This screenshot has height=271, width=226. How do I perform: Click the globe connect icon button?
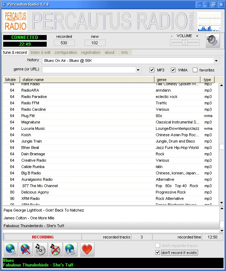[x=11, y=249]
